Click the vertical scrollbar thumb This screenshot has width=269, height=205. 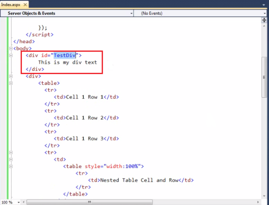pyautogui.click(x=264, y=77)
